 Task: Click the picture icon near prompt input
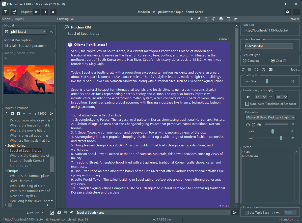pyautogui.click(x=65, y=213)
